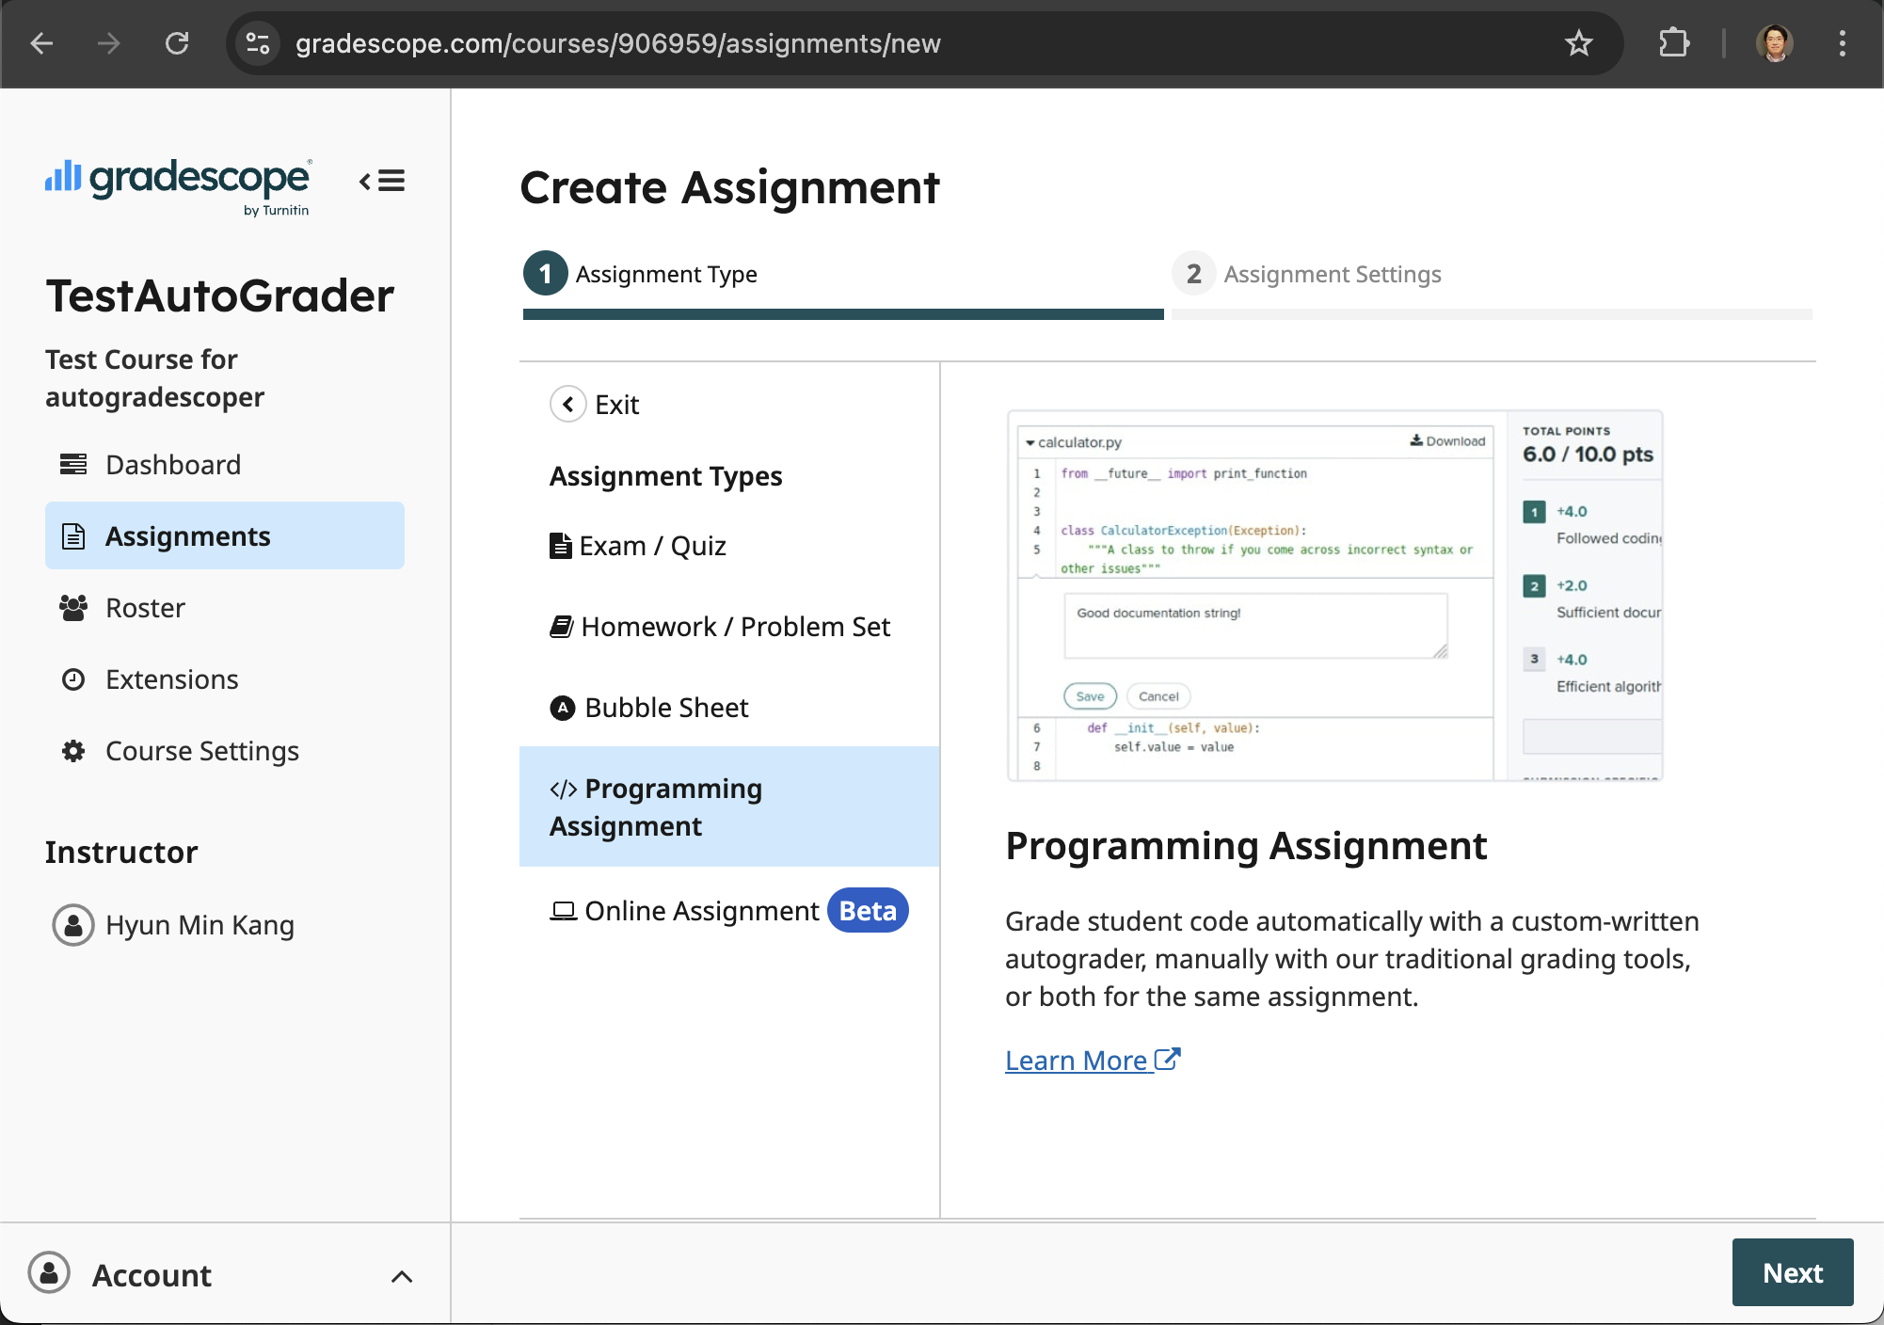Collapse the sidebar with the chevron toggle

tap(380, 181)
